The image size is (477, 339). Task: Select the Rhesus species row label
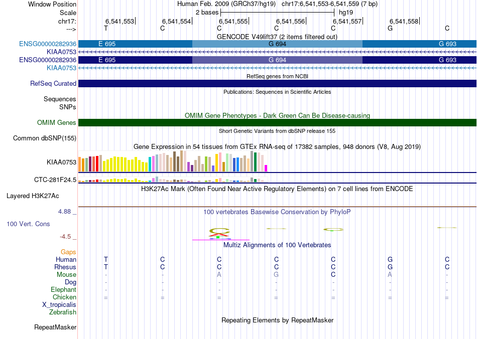pos(65,267)
